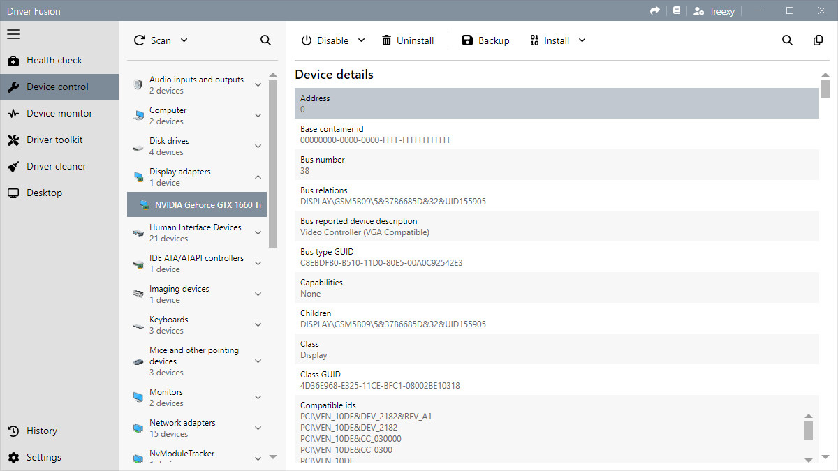This screenshot has width=838, height=471.
Task: Click the Driver toolkit icon
Action: click(13, 140)
